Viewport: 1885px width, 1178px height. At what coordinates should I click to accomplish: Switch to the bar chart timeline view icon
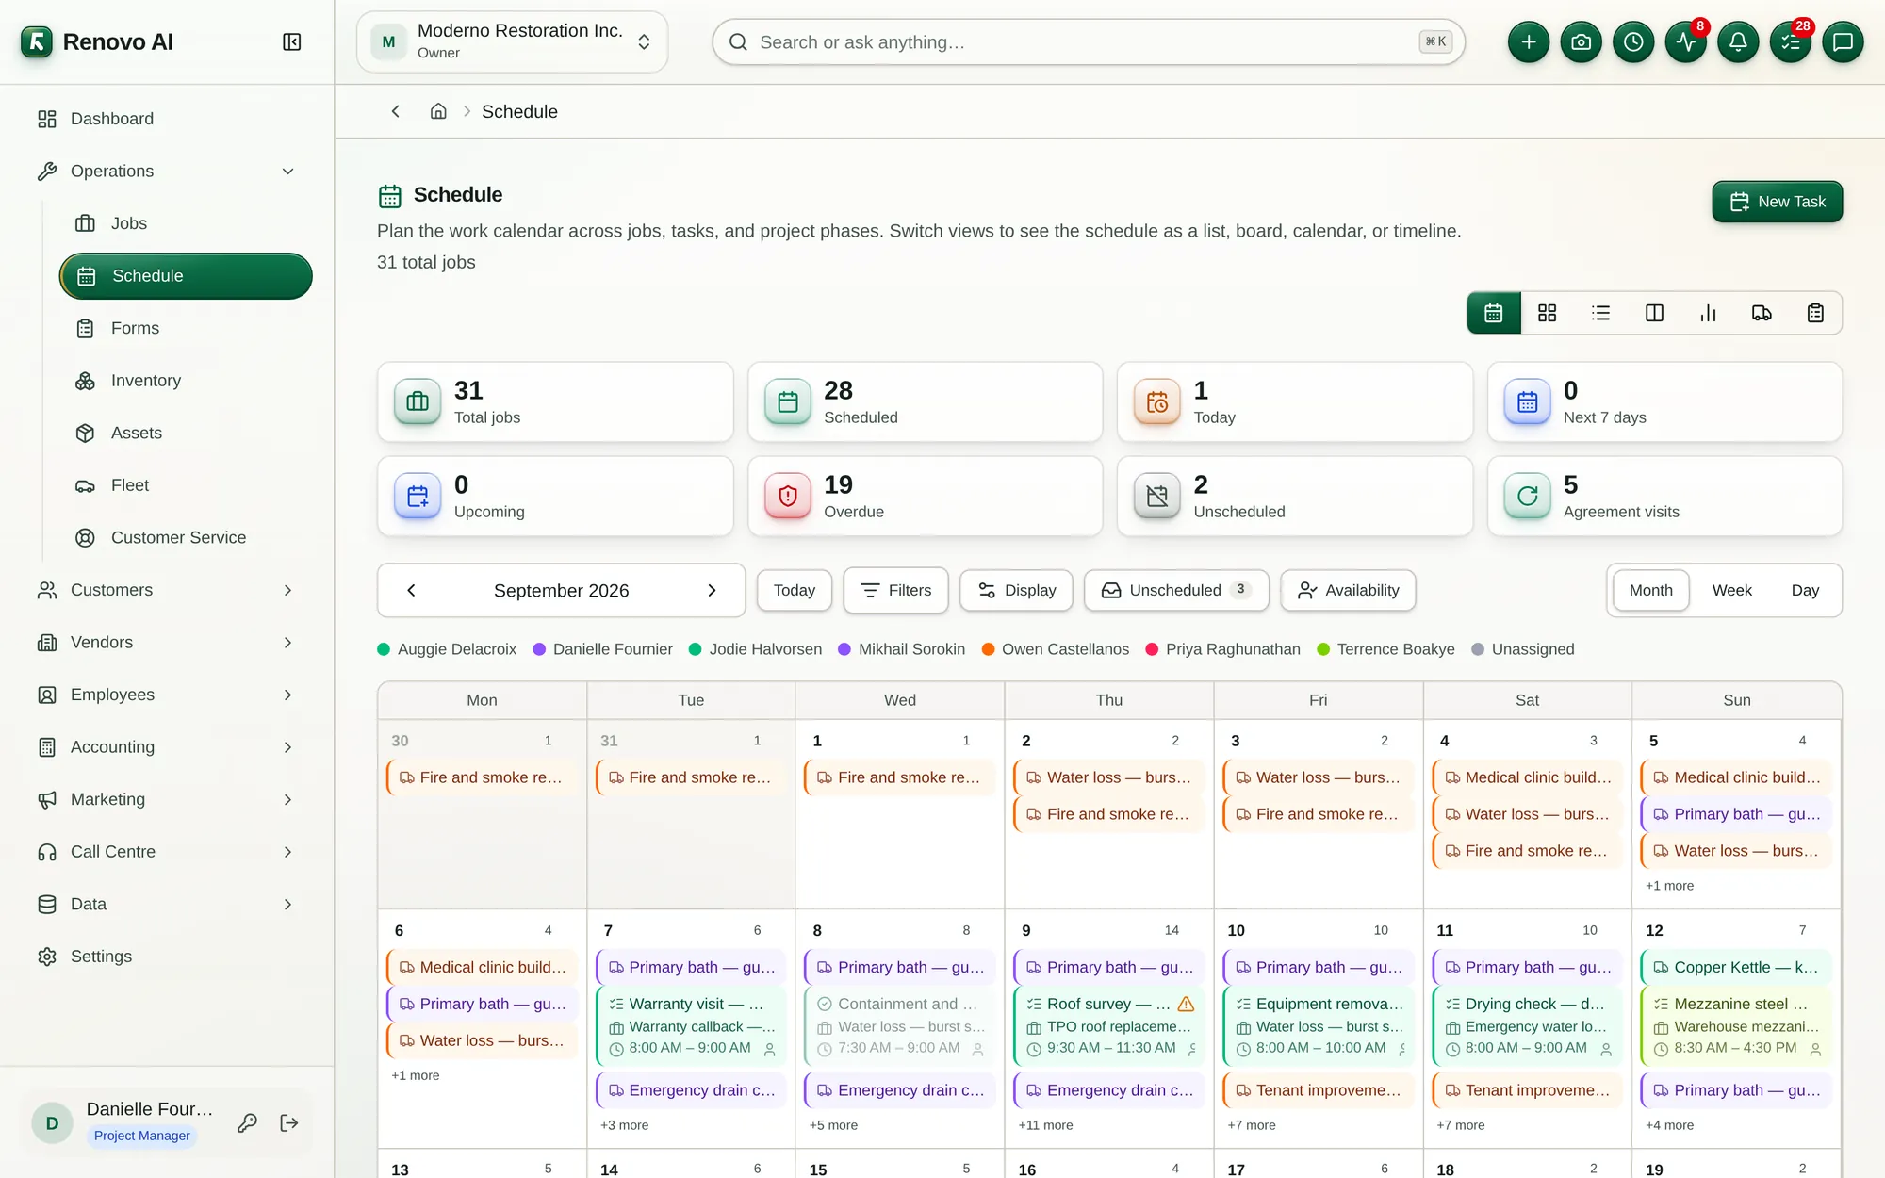pos(1708,313)
